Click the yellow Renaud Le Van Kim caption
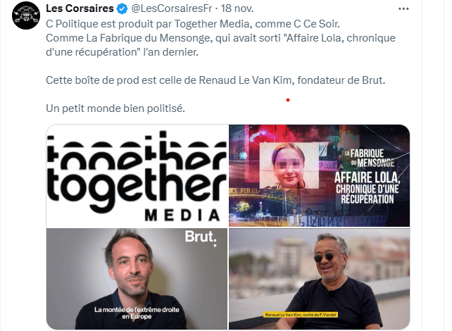The image size is (452, 331). point(300,315)
